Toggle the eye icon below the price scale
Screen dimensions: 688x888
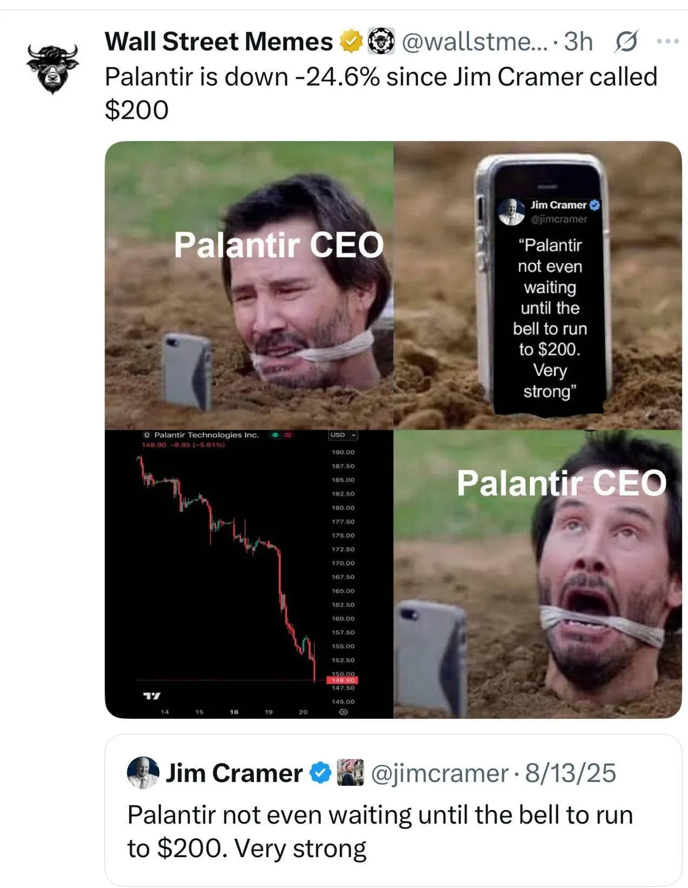[x=343, y=712]
